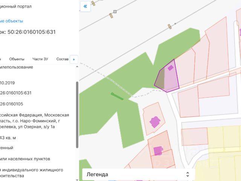The height and width of the screenshot is (181, 241).
Task: Click the quarter number ending 26:0160105
Action: click(x=11, y=104)
